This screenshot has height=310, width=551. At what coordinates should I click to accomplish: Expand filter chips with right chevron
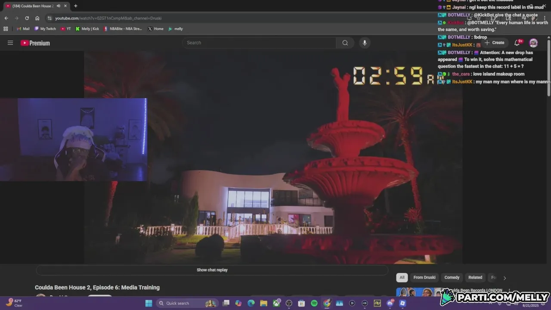click(505, 278)
